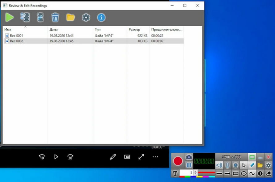The width and height of the screenshot is (275, 182).
Task: Sort recordings by the Даты column
Action: click(70, 29)
